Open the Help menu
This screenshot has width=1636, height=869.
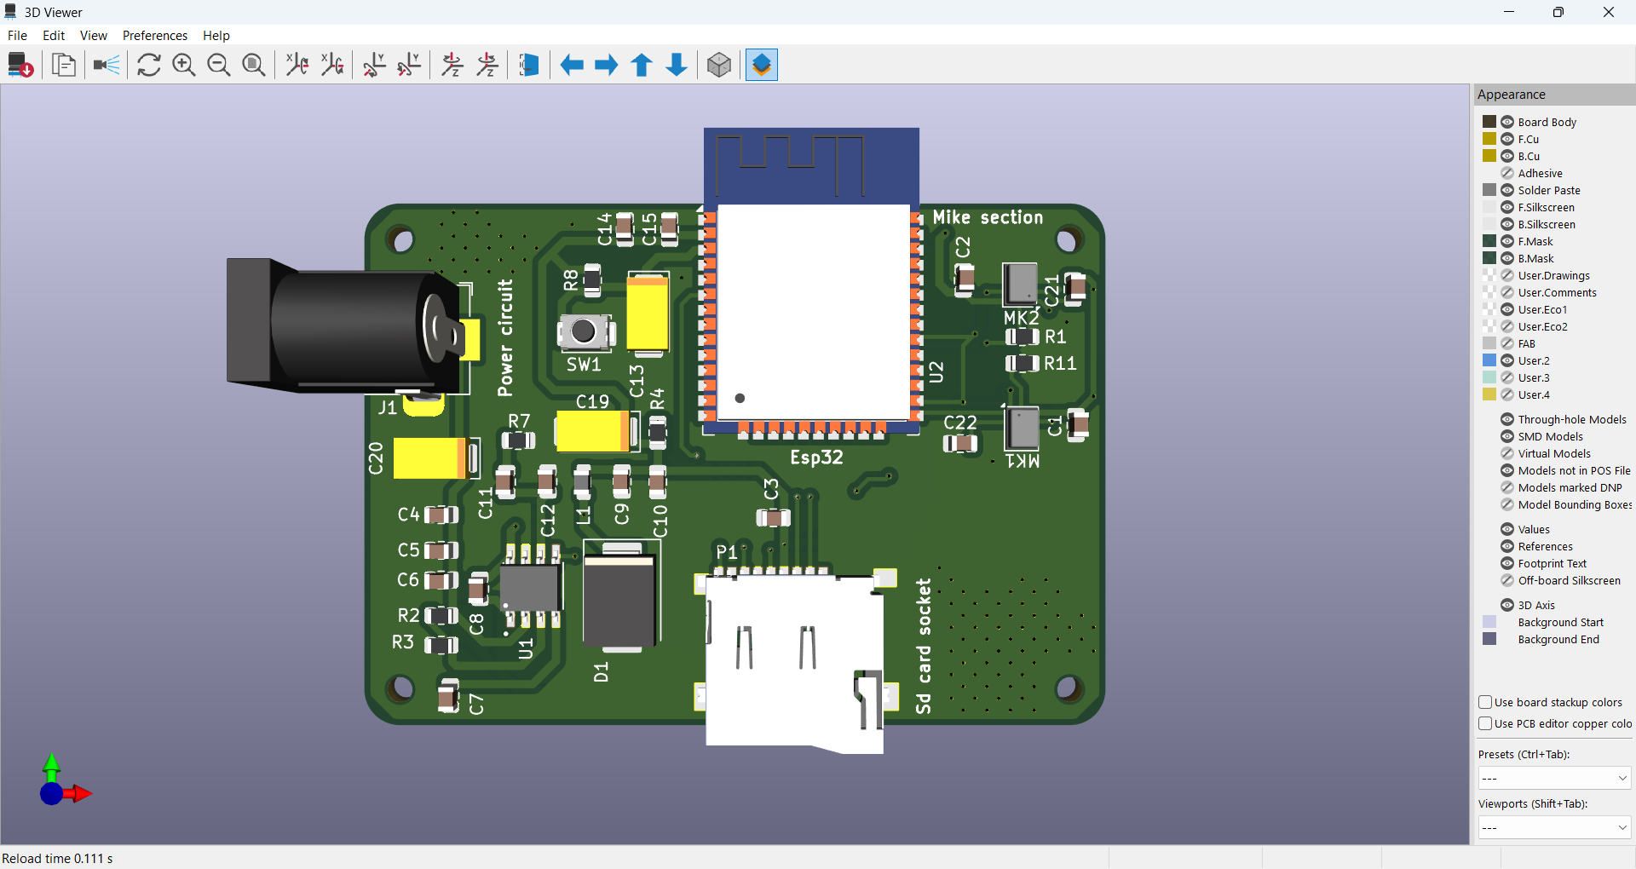tap(216, 35)
